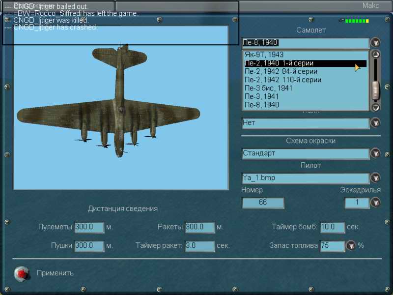
Task: Focus the Ракеты distance field
Action: pyautogui.click(x=200, y=227)
